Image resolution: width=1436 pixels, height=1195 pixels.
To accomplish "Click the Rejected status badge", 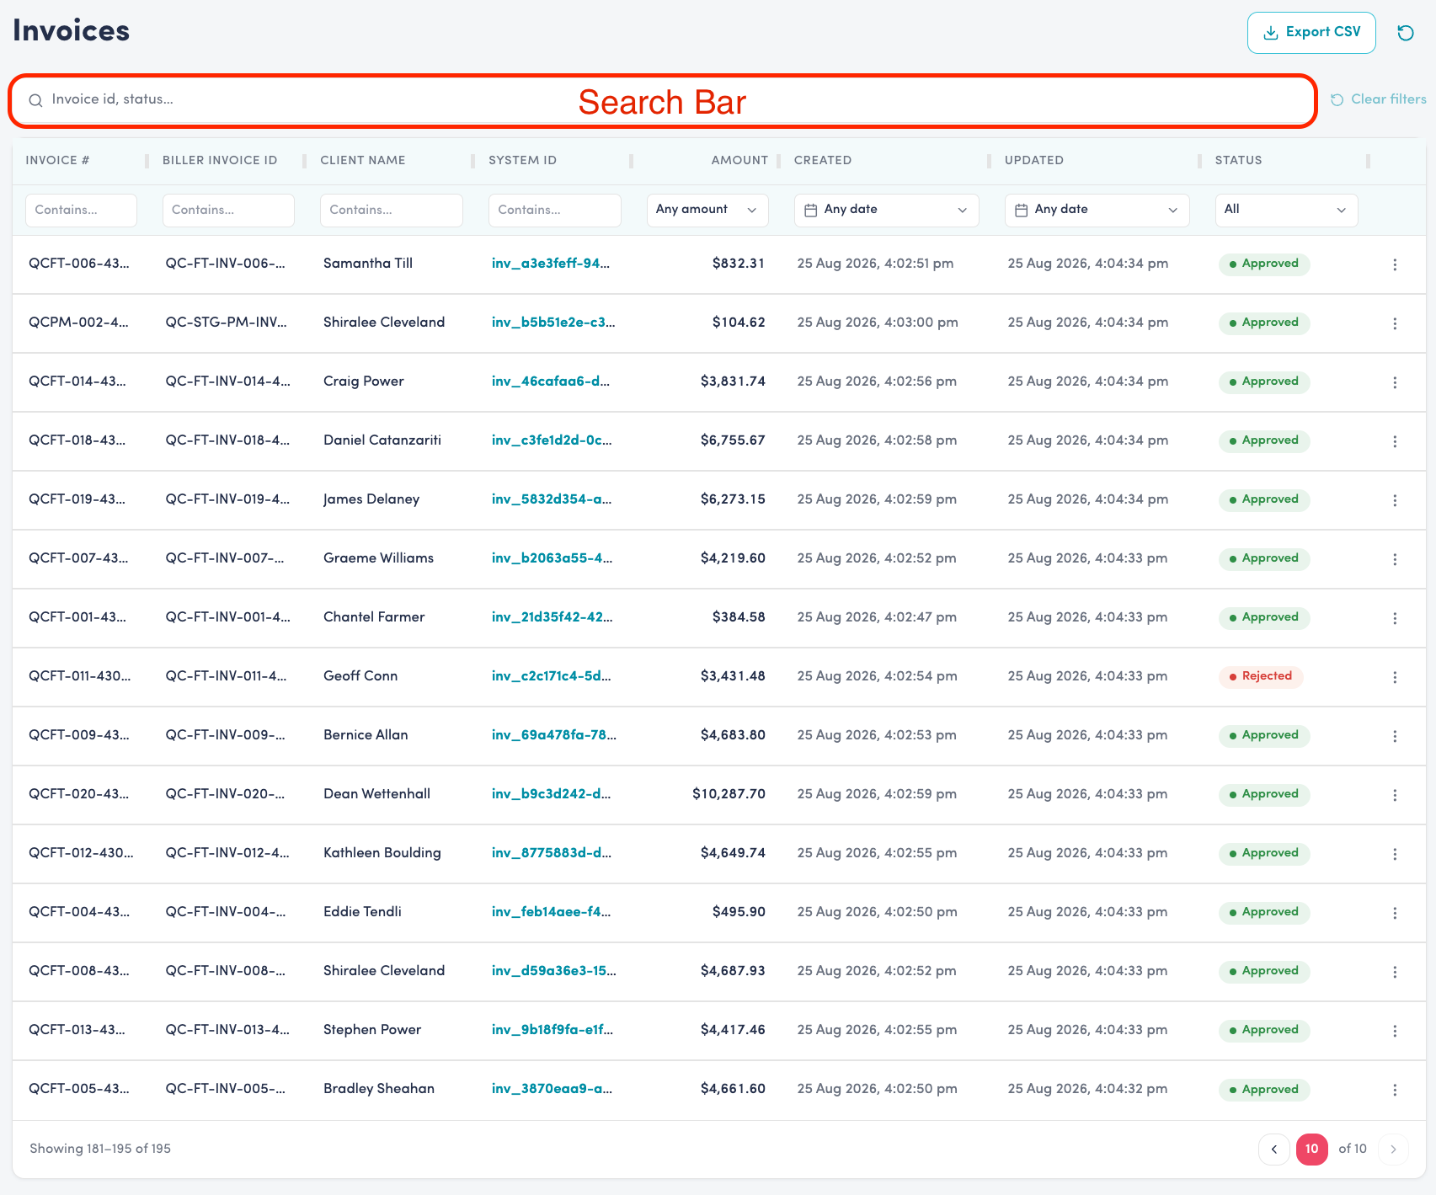I will pyautogui.click(x=1261, y=676).
